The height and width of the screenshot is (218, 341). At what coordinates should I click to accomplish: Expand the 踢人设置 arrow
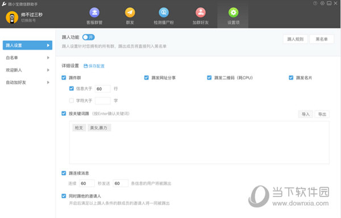[x=48, y=45]
